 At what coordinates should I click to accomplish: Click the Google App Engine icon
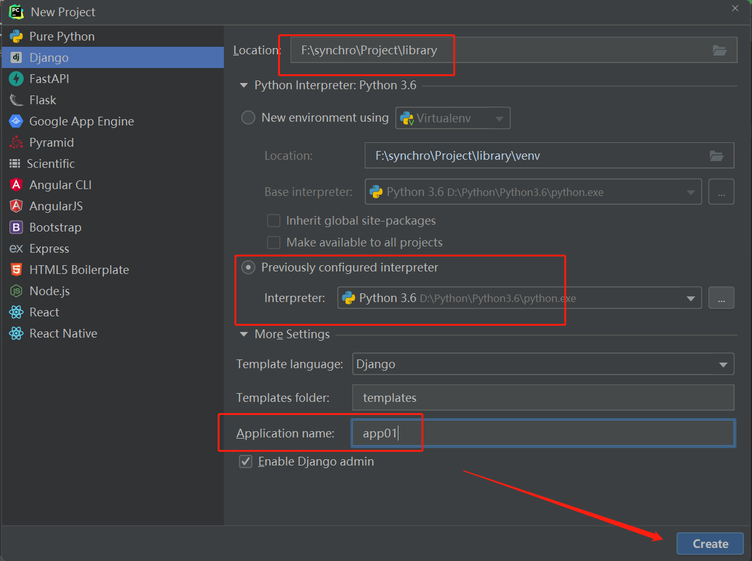click(x=16, y=121)
